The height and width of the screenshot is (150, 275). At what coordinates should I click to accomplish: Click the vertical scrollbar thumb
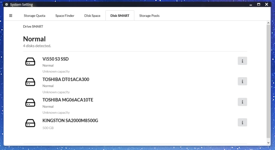pyautogui.click(x=268, y=81)
